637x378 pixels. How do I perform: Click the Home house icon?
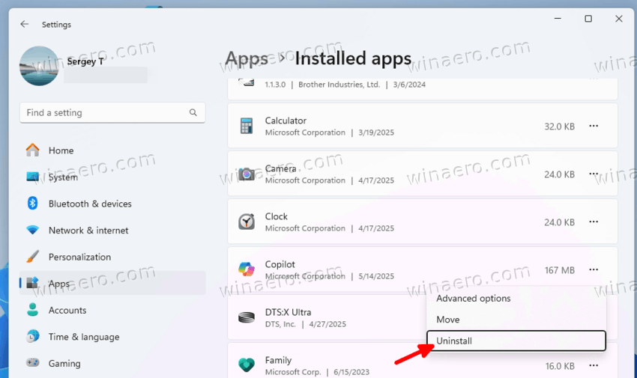coord(33,150)
